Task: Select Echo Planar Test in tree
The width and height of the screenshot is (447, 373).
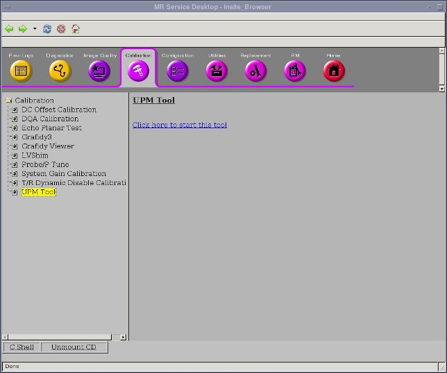Action: tap(51, 128)
